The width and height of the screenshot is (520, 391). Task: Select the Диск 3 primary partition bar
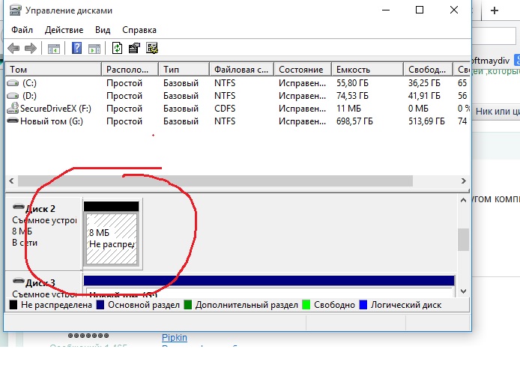269,281
